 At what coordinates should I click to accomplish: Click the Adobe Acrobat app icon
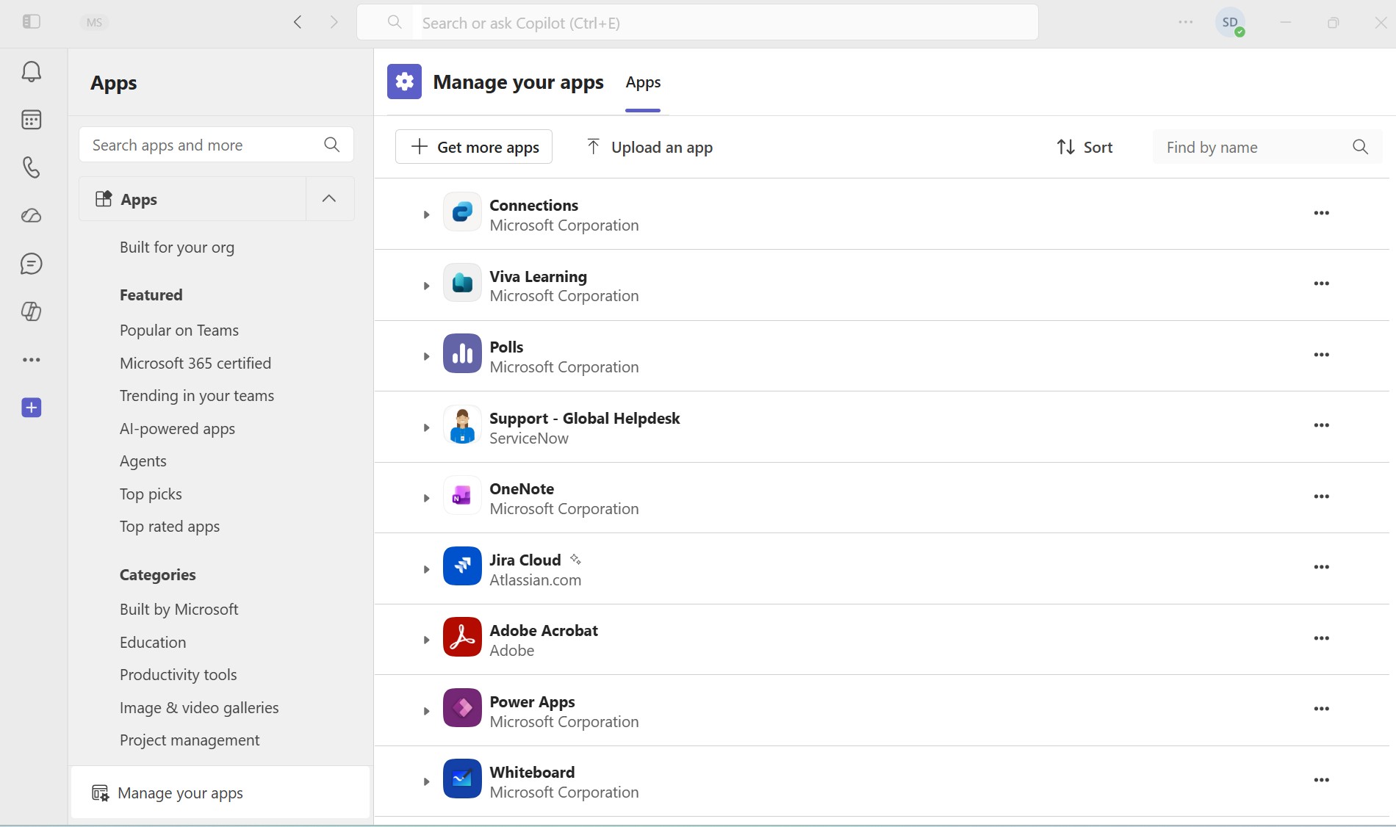(x=462, y=638)
